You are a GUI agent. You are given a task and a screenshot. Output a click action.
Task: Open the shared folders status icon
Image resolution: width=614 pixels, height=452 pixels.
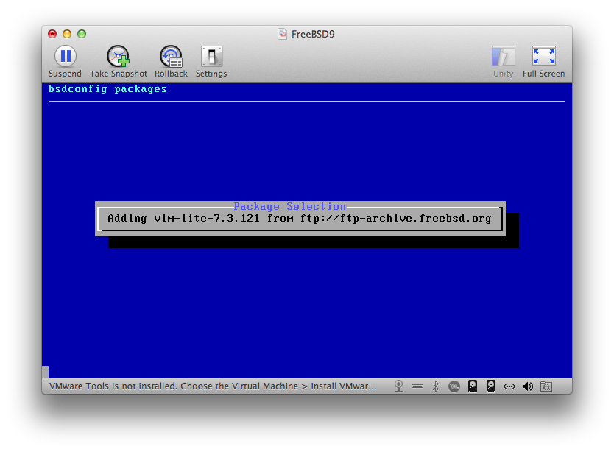tap(546, 386)
